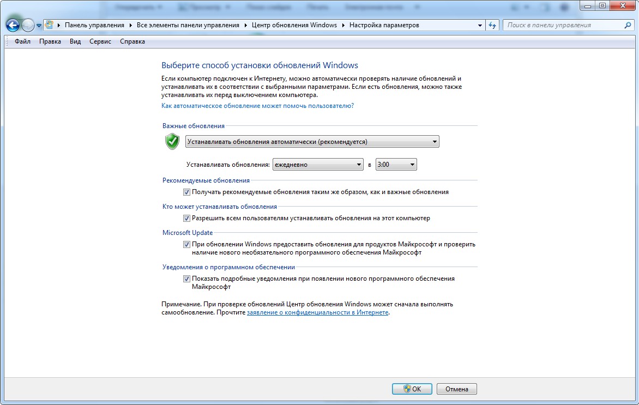
Task: Go to Центр обновления Windows breadcrumb
Action: point(294,25)
